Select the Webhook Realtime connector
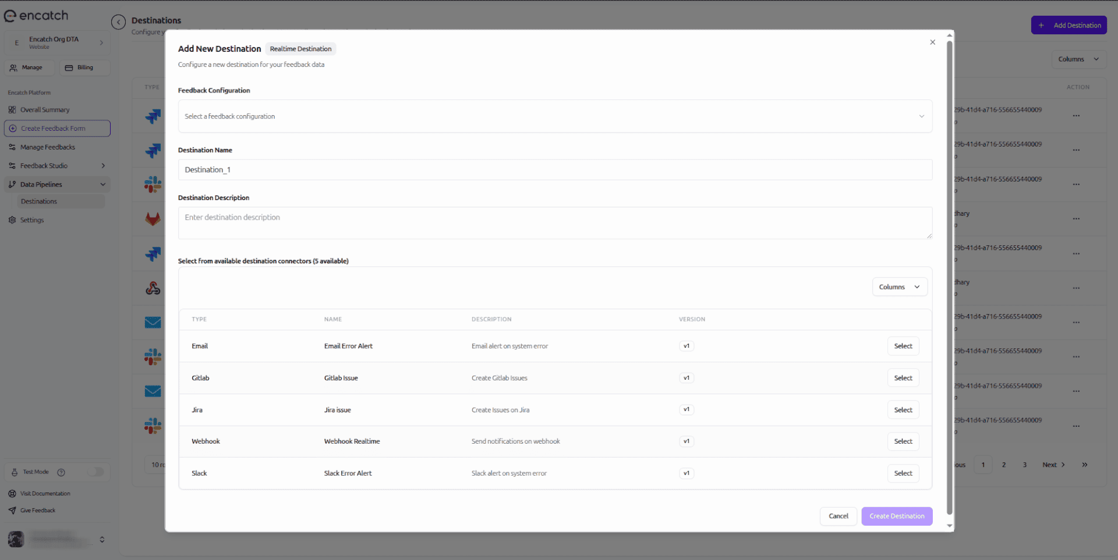The height and width of the screenshot is (560, 1118). point(903,441)
